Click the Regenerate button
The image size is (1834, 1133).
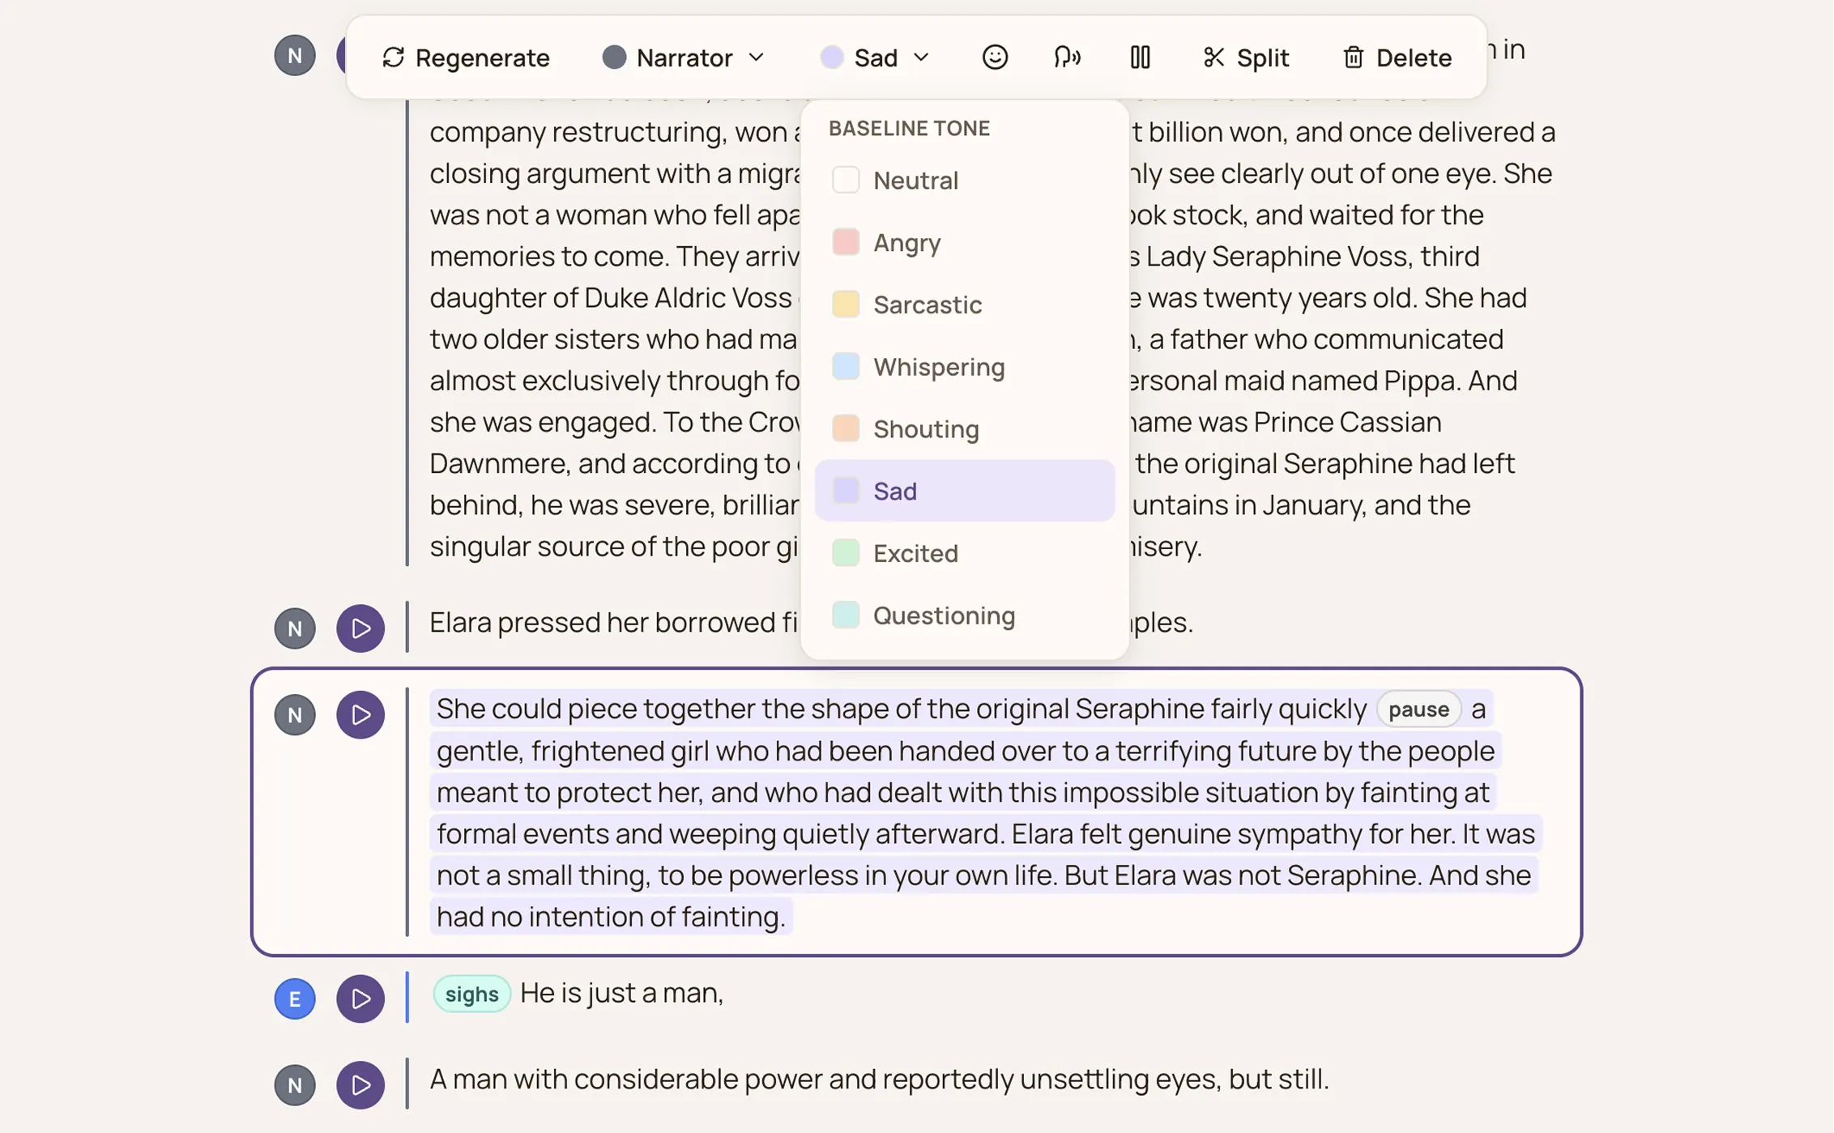[x=466, y=58]
